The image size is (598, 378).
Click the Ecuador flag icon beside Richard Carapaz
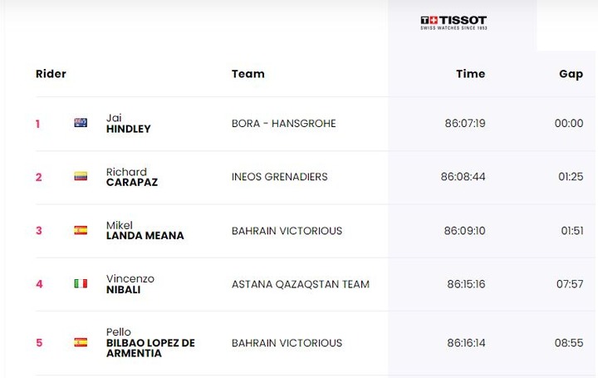pos(81,176)
